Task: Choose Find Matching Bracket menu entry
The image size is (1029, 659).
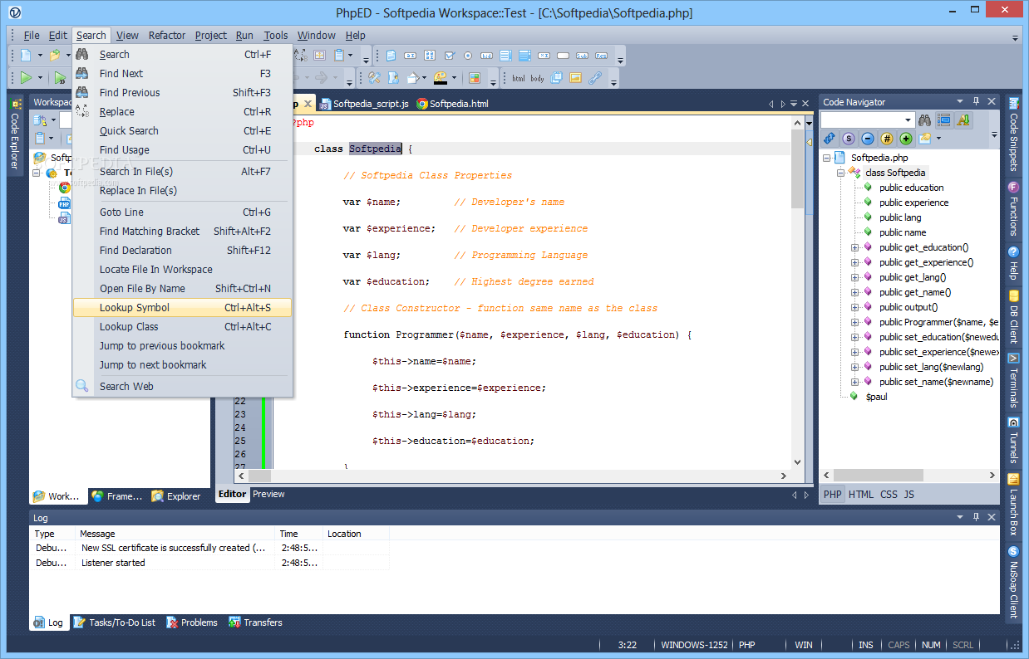Action: pos(183,232)
